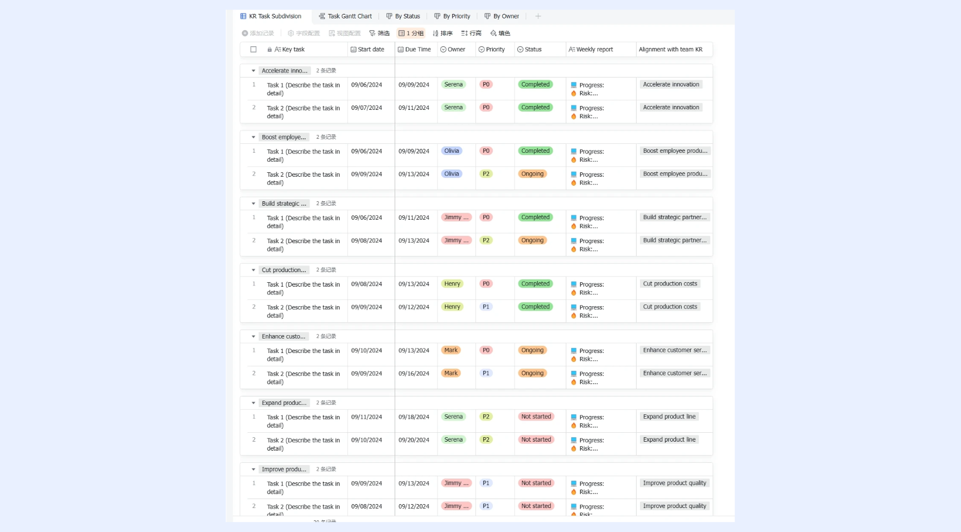Click Completed status due 09/12/2024
The width and height of the screenshot is (961, 532).
tap(536, 307)
